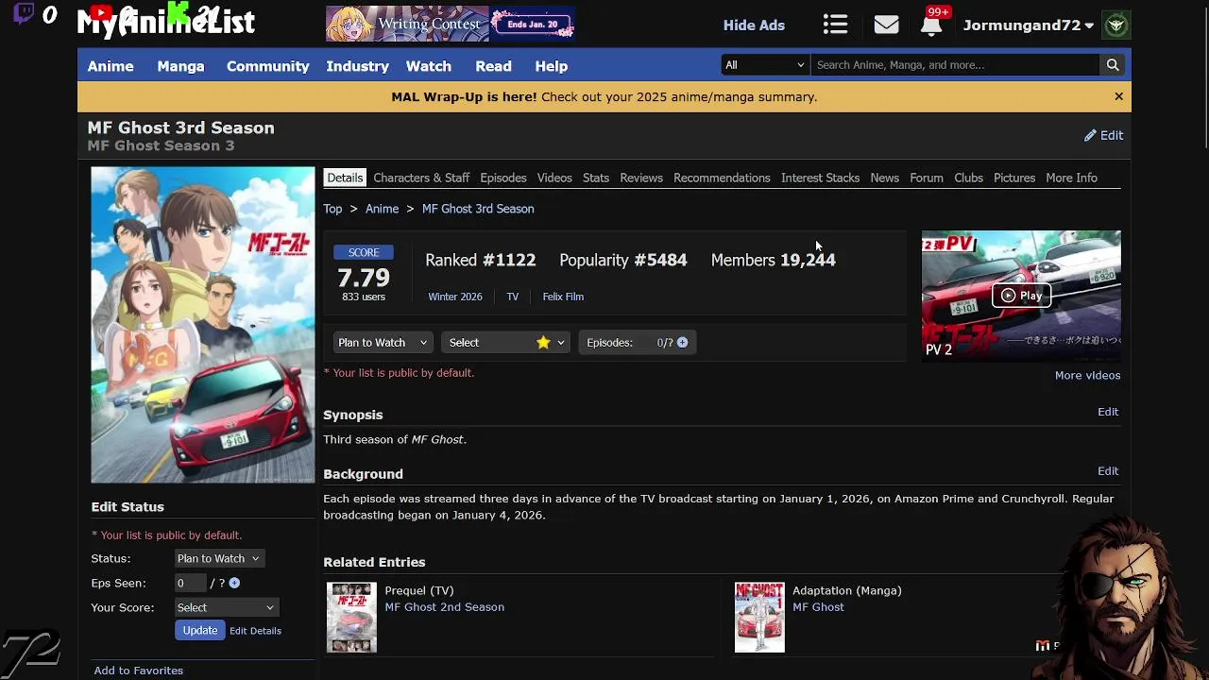Open Plan to Watch status dropdown near score
Viewport: 1209px width, 680px height.
tap(383, 343)
